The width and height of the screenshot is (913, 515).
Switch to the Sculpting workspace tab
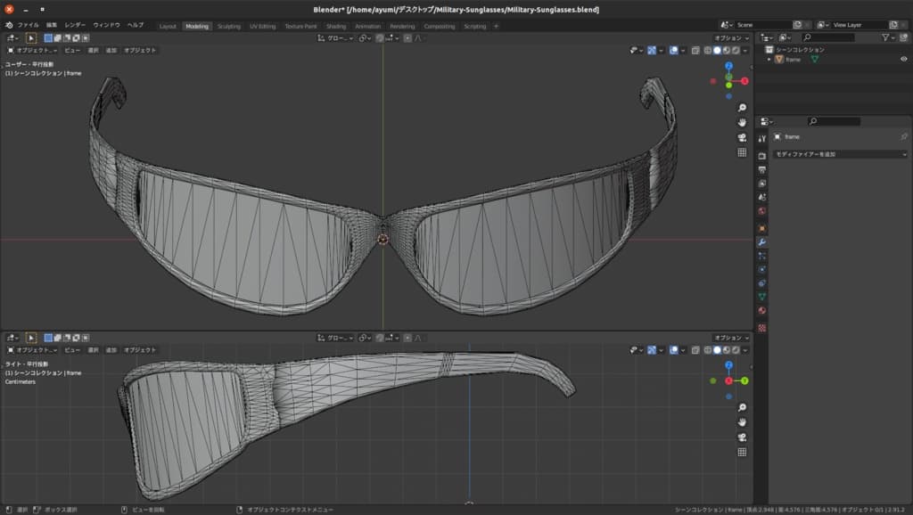pos(229,26)
